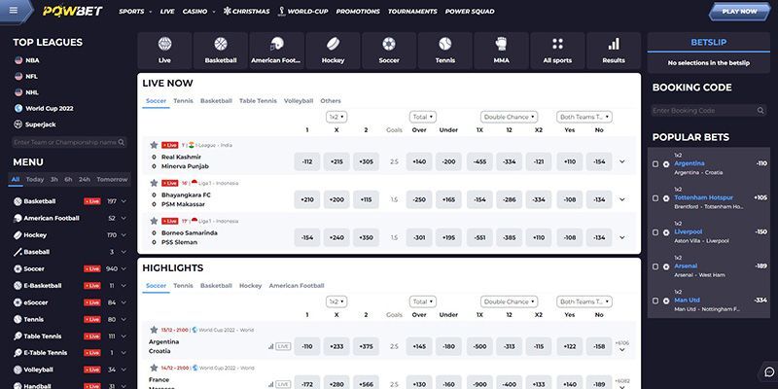Check the Tottenham Hotspur popular bet
This screenshot has width=778, height=389.
654,197
